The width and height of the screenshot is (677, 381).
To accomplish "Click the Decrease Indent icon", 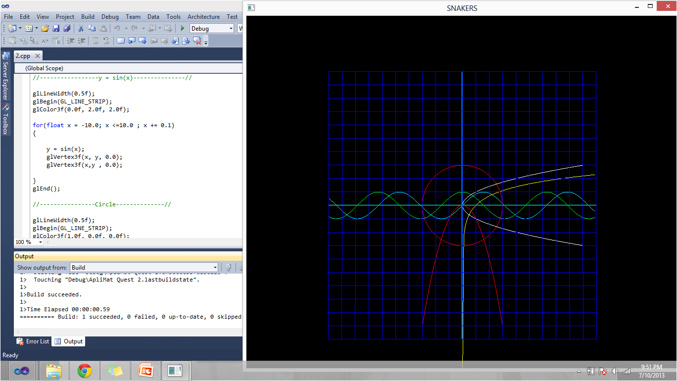I will point(70,41).
